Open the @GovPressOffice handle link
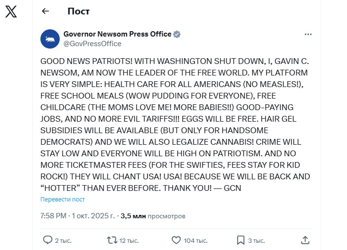Viewport: 347px width, 250px height. pyautogui.click(x=92, y=44)
